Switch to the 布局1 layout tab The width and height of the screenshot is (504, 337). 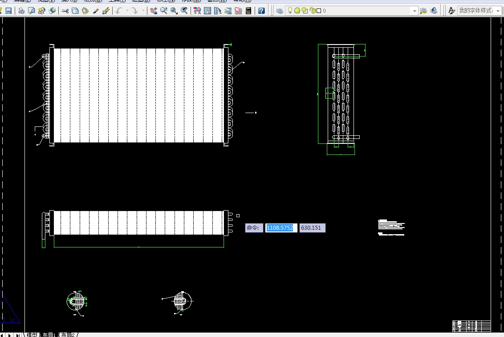click(x=49, y=335)
